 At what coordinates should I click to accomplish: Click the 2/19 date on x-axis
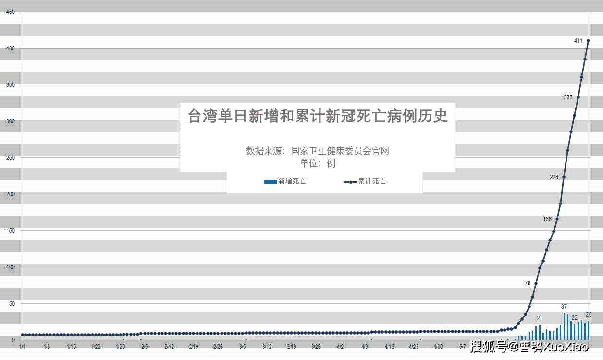pos(194,347)
